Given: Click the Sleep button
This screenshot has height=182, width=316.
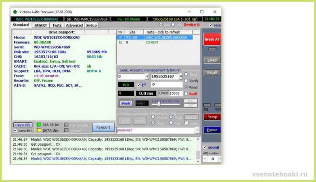Looking at the screenshot, I should (212, 60).
